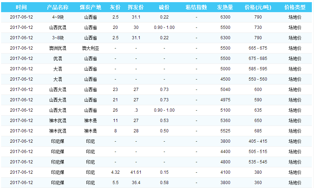Select the 发热量 column header
The height and width of the screenshot is (188, 314).
point(225,7)
